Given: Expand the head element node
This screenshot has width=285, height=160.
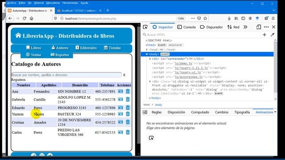Looking at the screenshot, I should pos(147,49).
